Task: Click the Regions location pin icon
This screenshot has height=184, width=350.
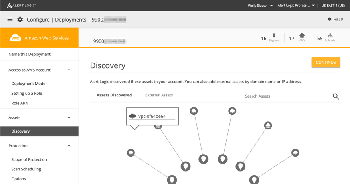Action: coord(274,36)
